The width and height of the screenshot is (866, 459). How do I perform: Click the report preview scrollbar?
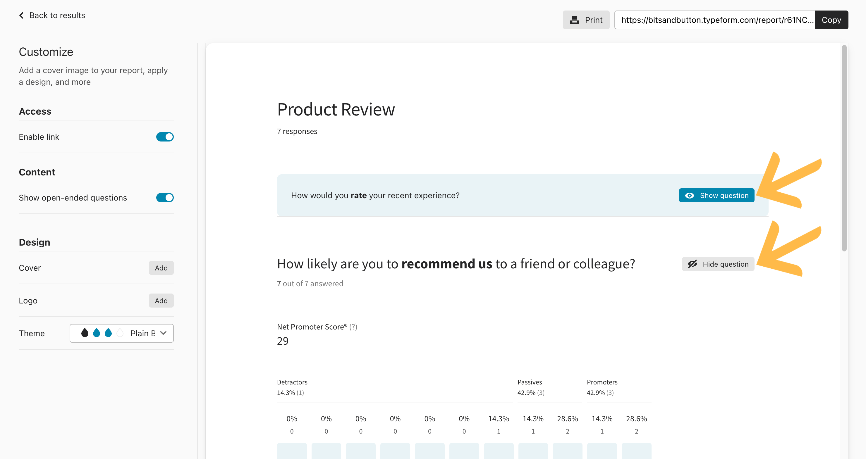click(x=844, y=148)
